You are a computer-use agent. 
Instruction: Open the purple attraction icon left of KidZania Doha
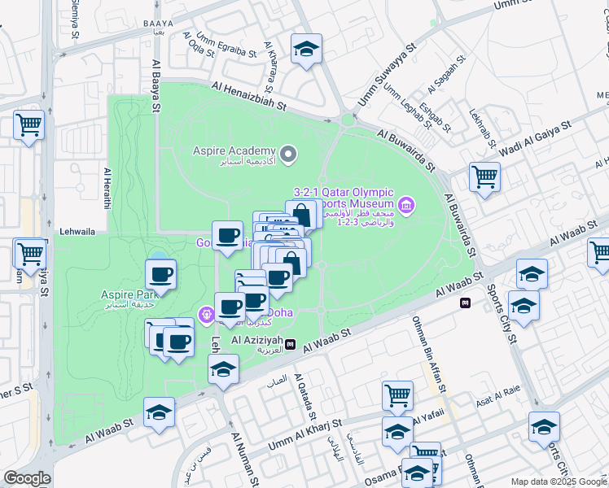[x=206, y=314]
